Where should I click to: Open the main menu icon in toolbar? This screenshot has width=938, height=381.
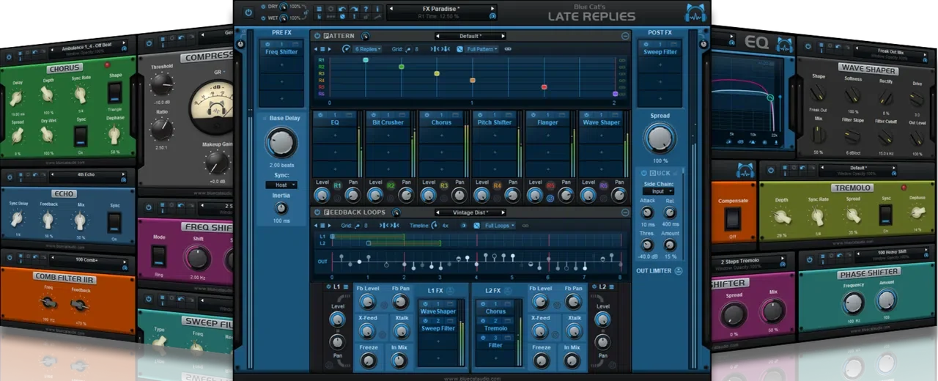click(320, 9)
